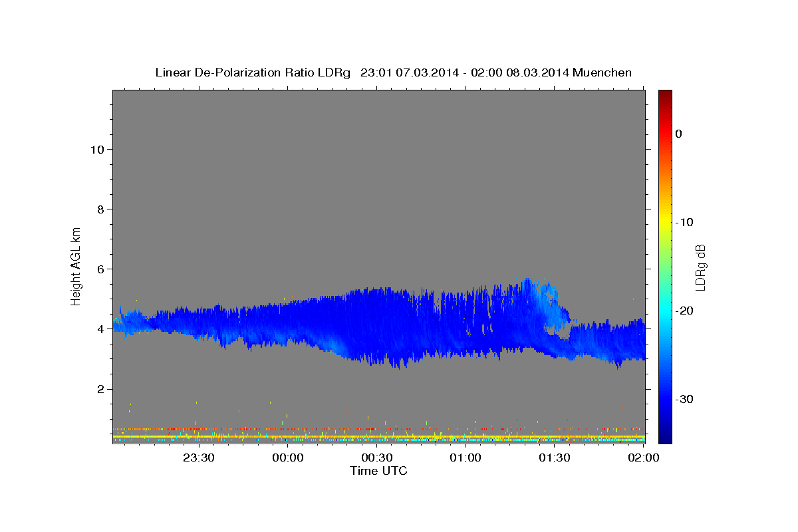Click the colorbar value -10
The width and height of the screenshot is (798, 532).
[x=684, y=222]
